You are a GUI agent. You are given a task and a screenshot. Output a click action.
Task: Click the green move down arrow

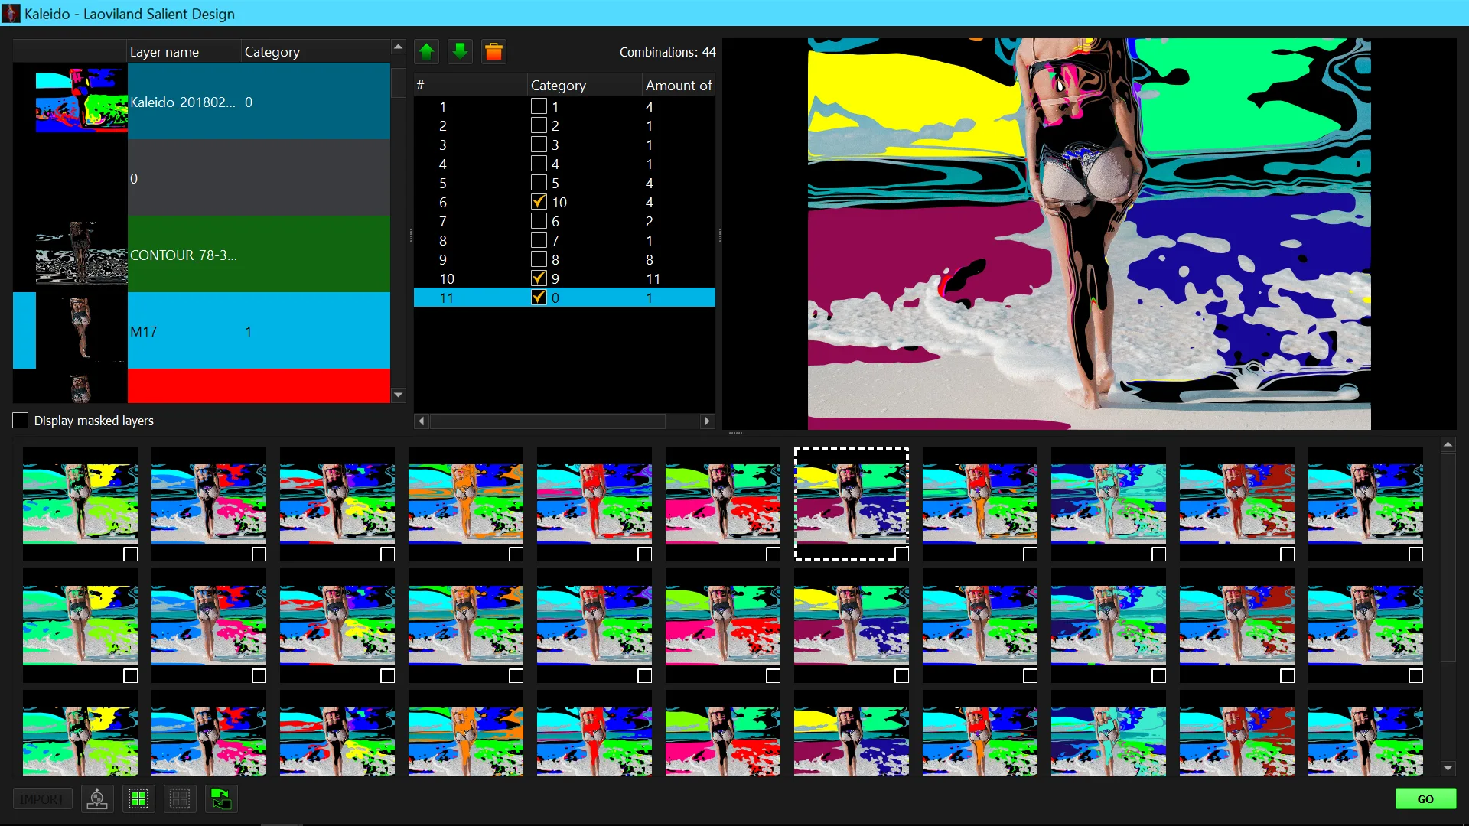(460, 52)
